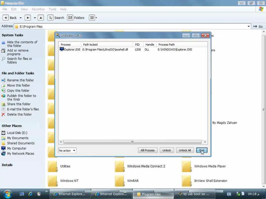Click the Go button next to address bar
The height and width of the screenshot is (199, 266).
pos(258,26)
